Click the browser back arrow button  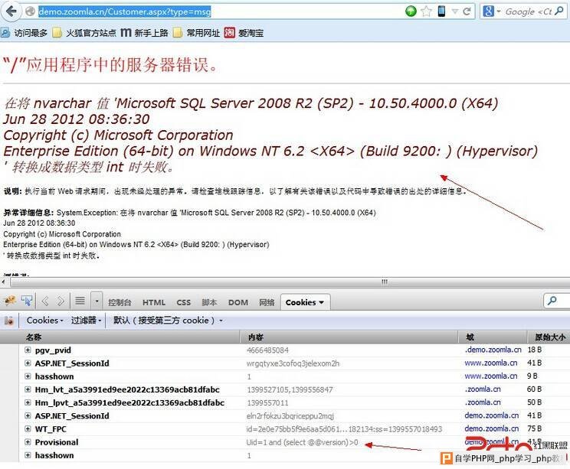pos(11,11)
